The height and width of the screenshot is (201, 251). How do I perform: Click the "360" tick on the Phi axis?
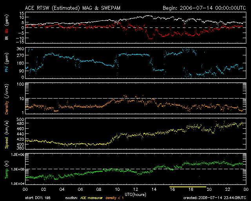tap(20, 49)
